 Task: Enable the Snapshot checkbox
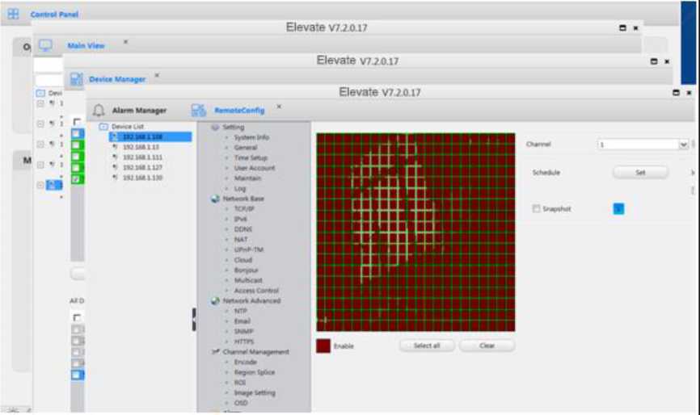click(537, 209)
